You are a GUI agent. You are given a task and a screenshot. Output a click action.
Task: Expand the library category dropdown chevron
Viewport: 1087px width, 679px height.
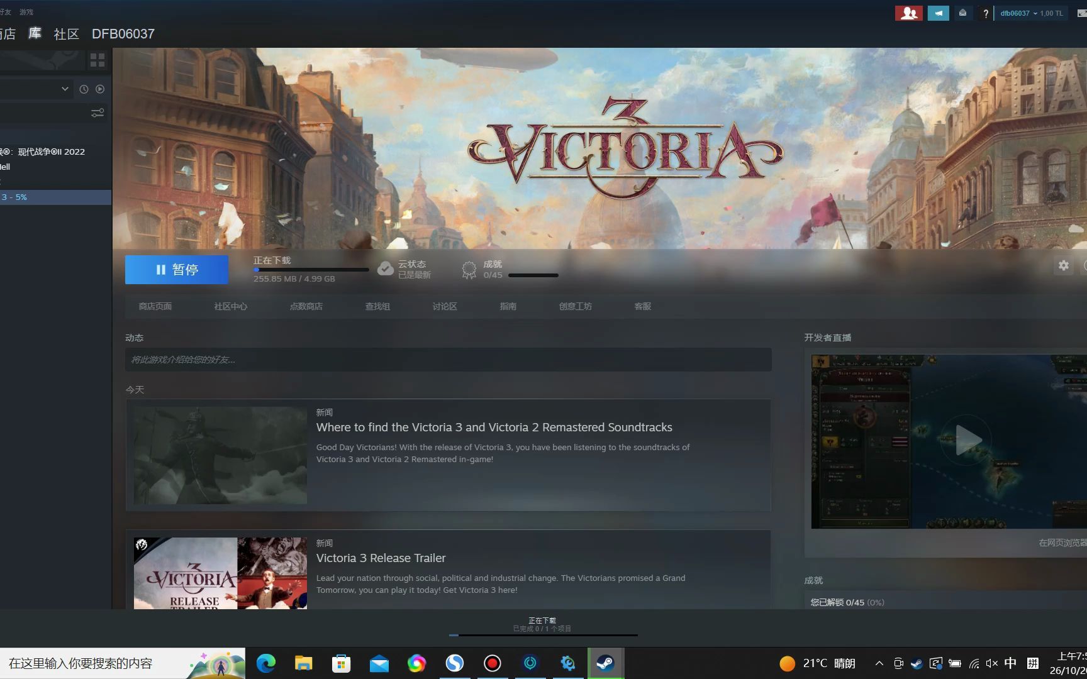click(x=65, y=89)
